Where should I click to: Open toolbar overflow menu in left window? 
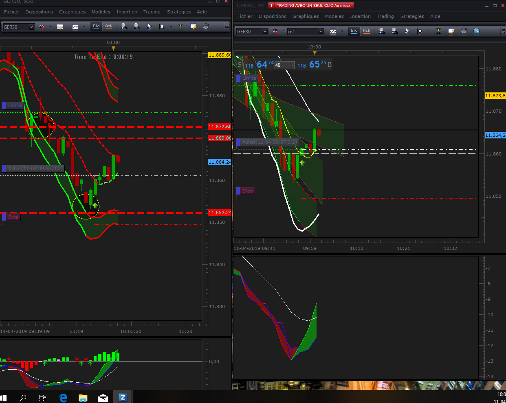227,27
